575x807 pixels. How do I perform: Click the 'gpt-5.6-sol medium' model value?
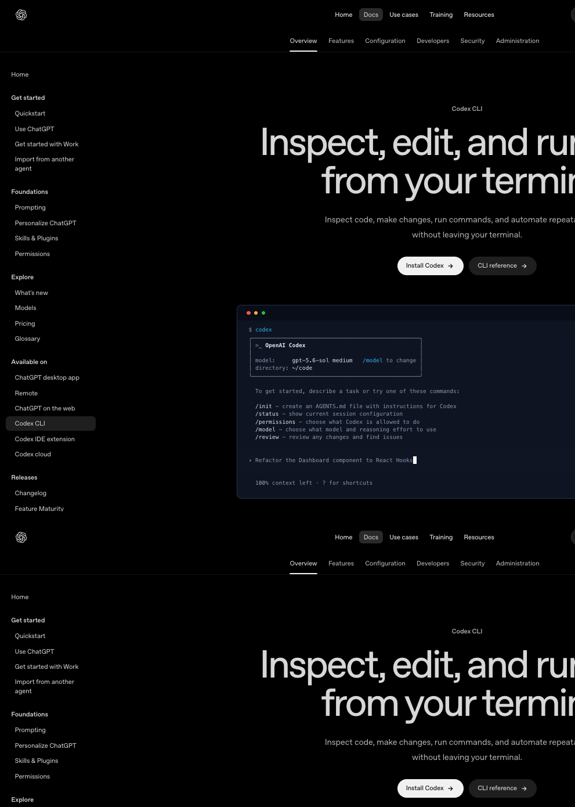pyautogui.click(x=322, y=361)
